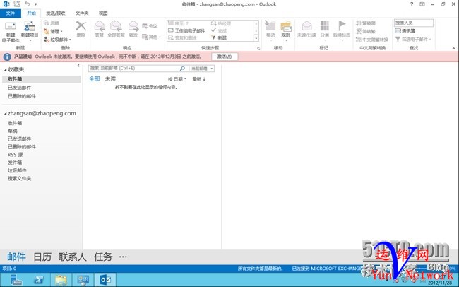
Task: Open the 草稿 drafts folder
Action: click(x=13, y=131)
